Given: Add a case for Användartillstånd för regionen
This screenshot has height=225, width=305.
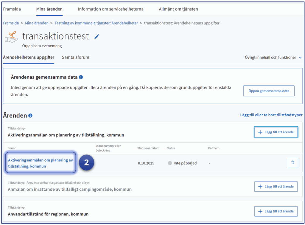Looking at the screenshot, I should pos(276,211).
